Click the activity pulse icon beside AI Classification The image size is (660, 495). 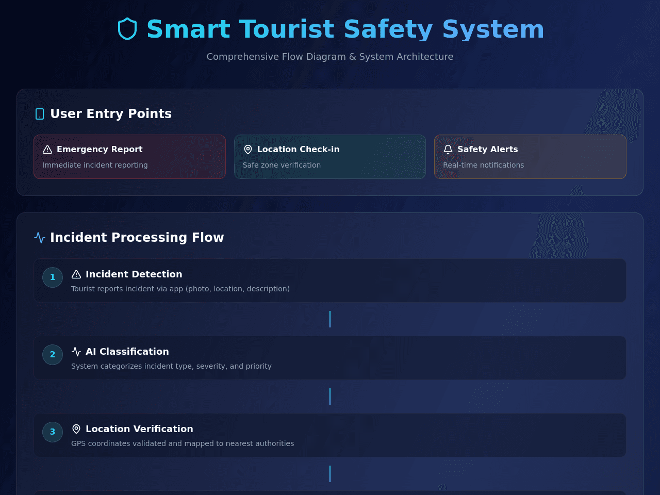[x=76, y=352]
